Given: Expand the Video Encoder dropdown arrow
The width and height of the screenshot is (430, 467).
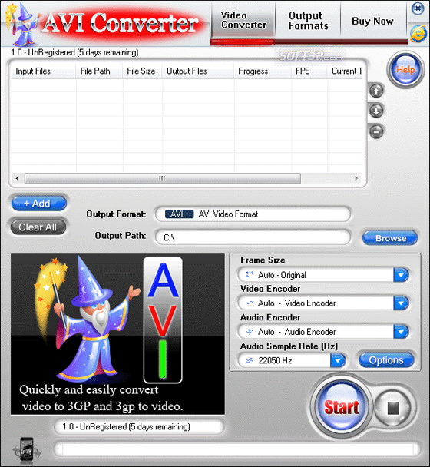Looking at the screenshot, I should coord(401,303).
